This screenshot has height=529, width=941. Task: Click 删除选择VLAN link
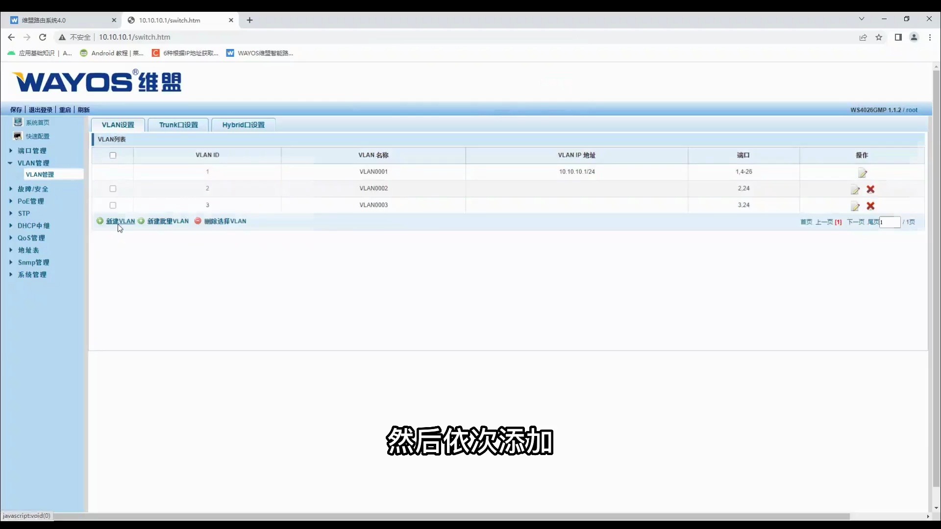click(x=225, y=221)
